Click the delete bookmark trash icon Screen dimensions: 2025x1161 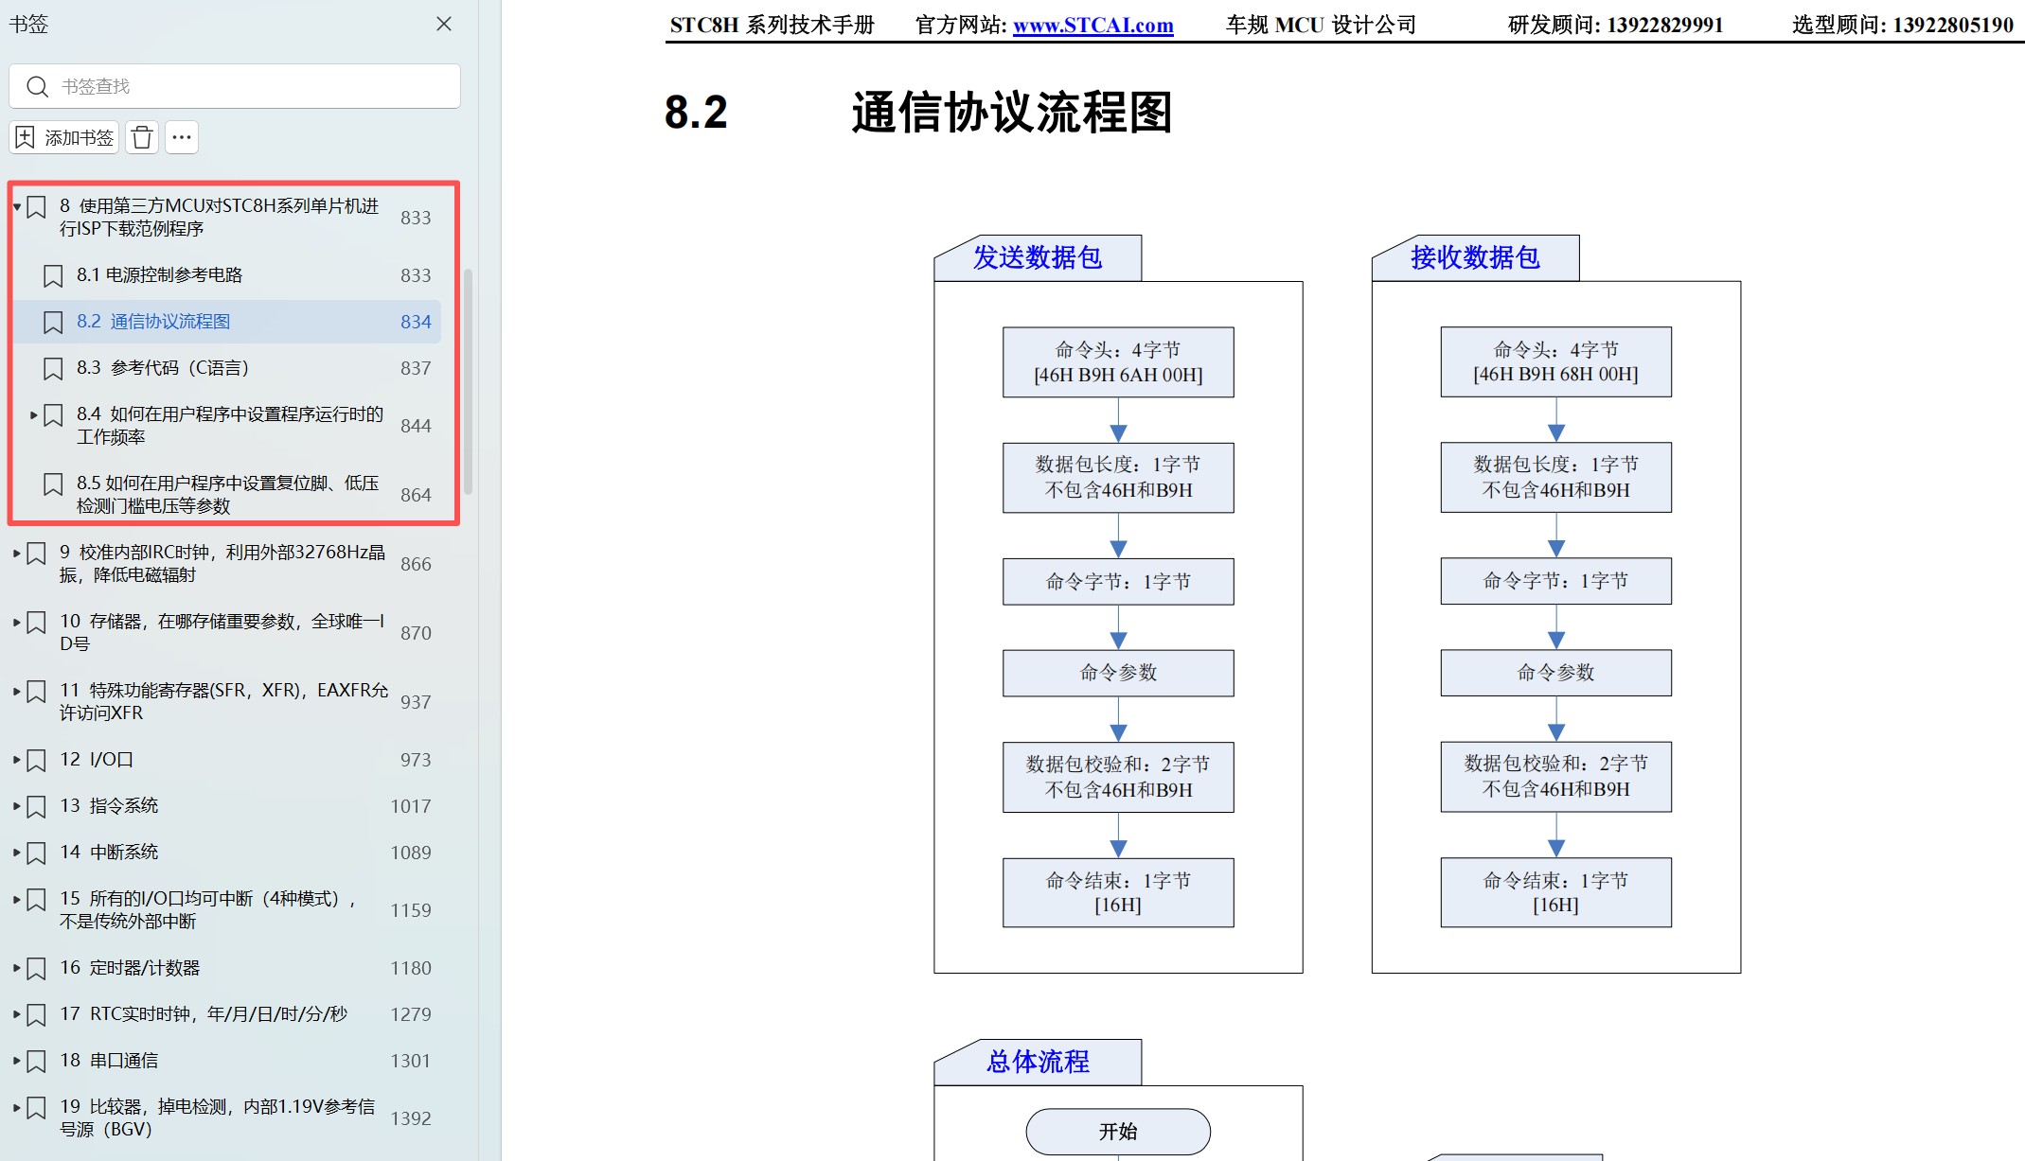(142, 138)
